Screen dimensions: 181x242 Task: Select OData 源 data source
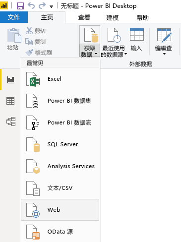(x=60, y=232)
